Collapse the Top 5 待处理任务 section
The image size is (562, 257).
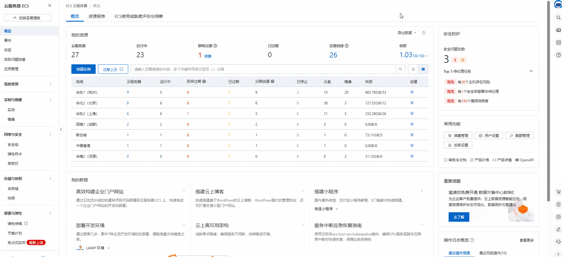point(531,71)
